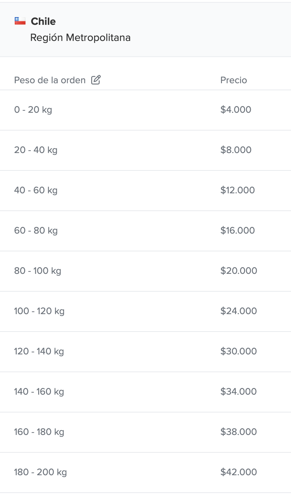The height and width of the screenshot is (494, 291).
Task: Choose the 160 - 180 kg weight range
Action: [39, 432]
